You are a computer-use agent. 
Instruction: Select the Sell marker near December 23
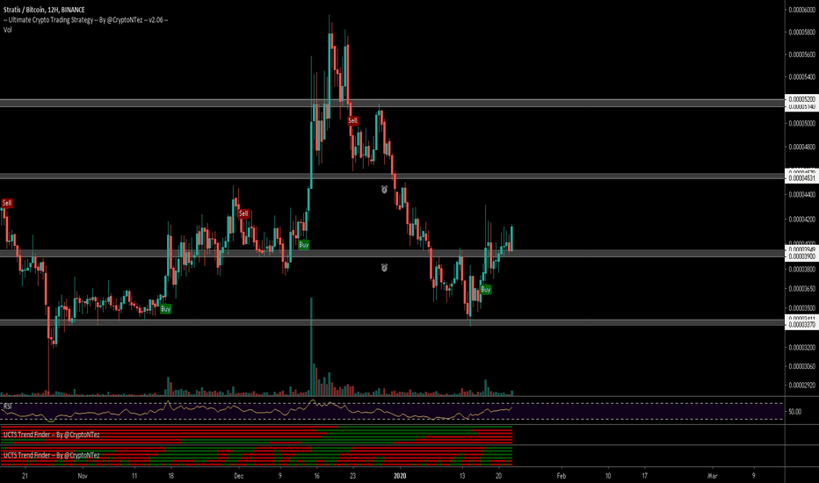pyautogui.click(x=353, y=120)
